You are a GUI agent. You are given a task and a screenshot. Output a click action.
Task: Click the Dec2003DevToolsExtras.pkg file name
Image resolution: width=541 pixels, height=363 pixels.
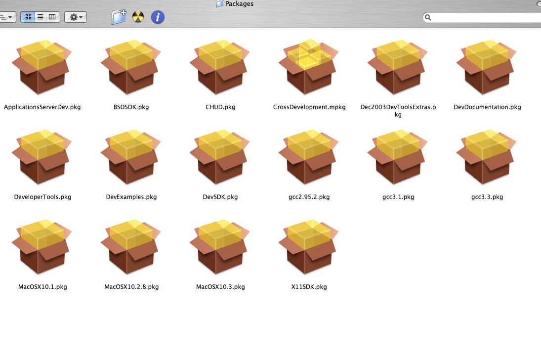coord(398,111)
